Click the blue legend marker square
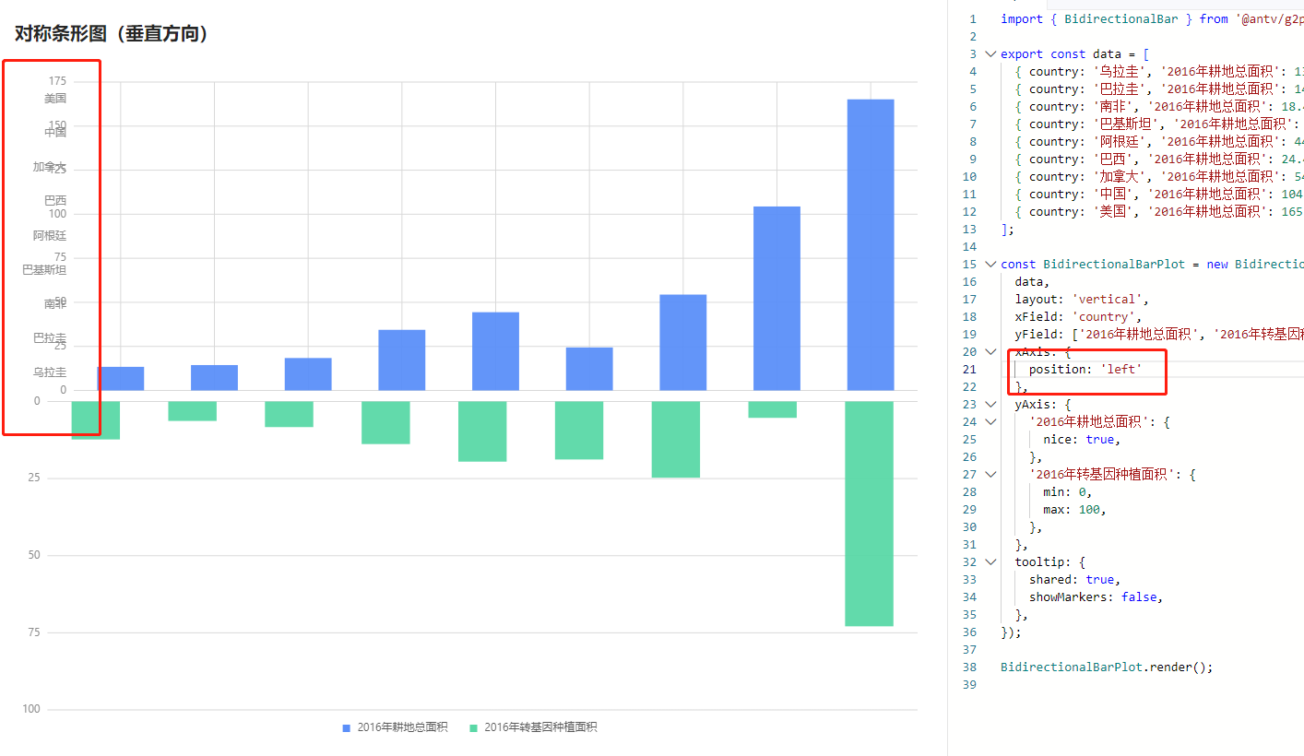Image resolution: width=1304 pixels, height=756 pixels. (345, 727)
